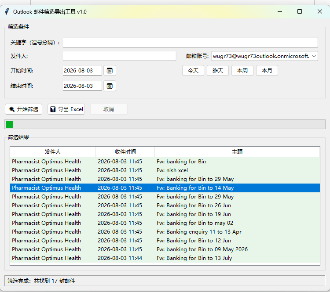The image size is (330, 292).
Task: Export results with 导出 Excel button
Action: (66, 109)
